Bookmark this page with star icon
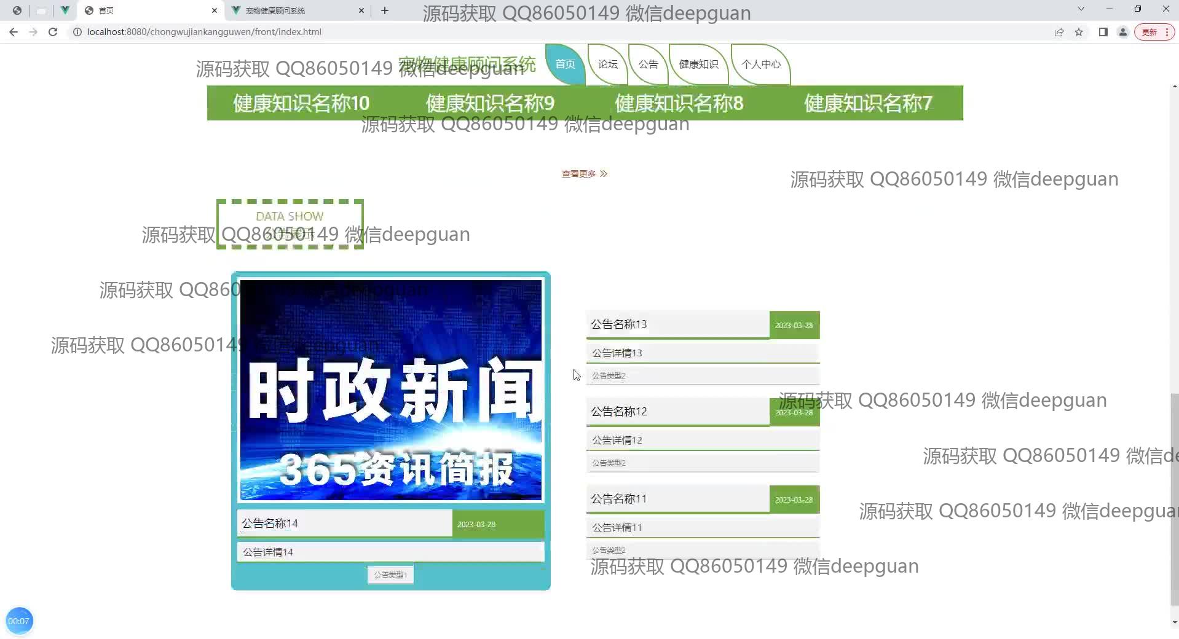This screenshot has height=639, width=1179. [1079, 32]
